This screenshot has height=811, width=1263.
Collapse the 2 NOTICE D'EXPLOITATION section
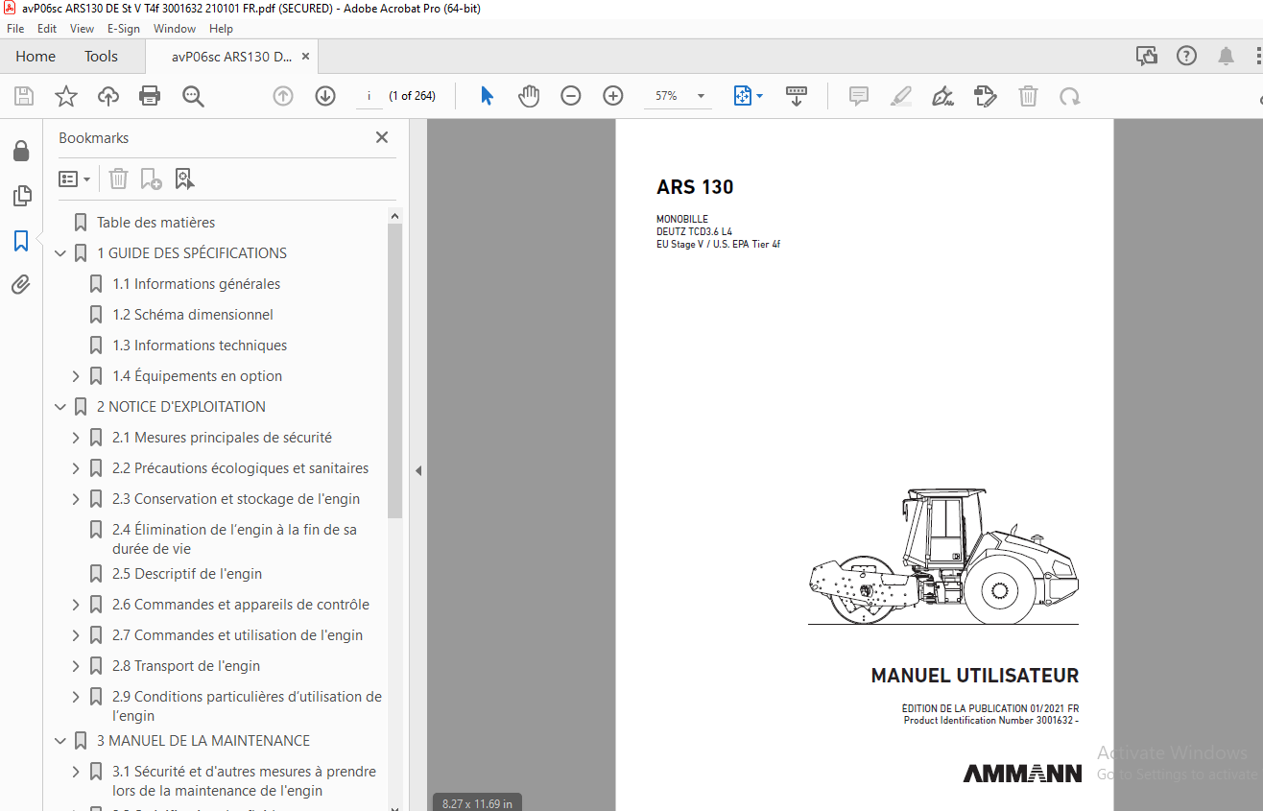tap(60, 407)
